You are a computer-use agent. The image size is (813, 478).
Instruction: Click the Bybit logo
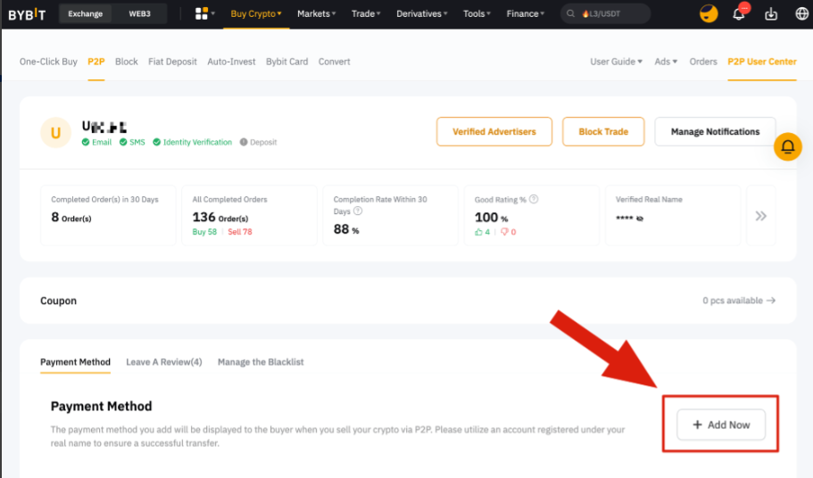click(27, 14)
